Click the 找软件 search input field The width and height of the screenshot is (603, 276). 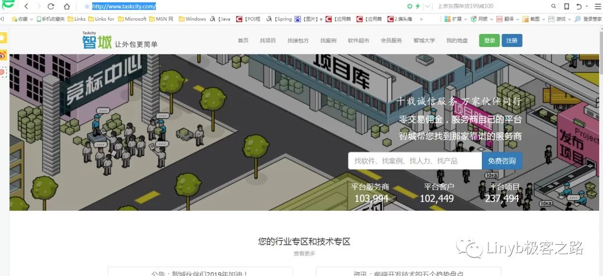[x=414, y=161]
